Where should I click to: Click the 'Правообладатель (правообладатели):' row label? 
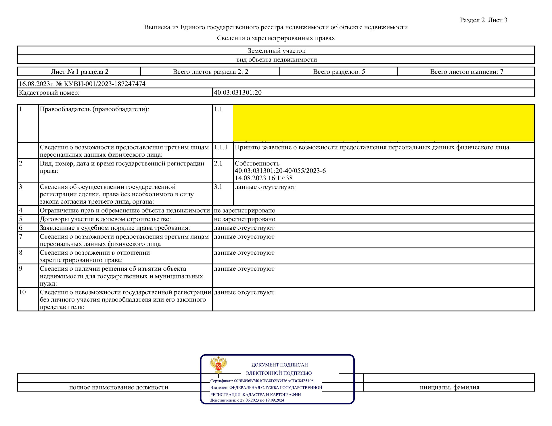94,109
